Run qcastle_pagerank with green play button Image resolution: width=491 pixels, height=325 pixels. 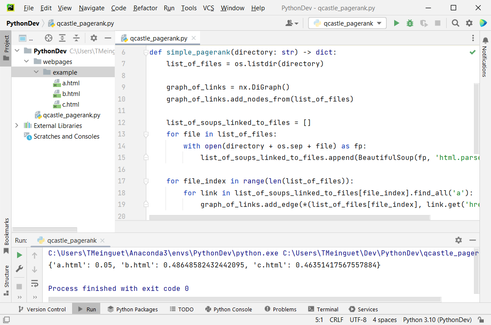396,23
